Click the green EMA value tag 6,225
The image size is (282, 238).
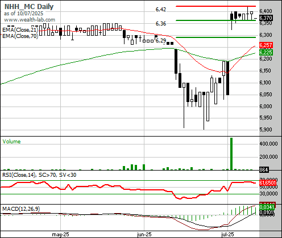pyautogui.click(x=266, y=53)
